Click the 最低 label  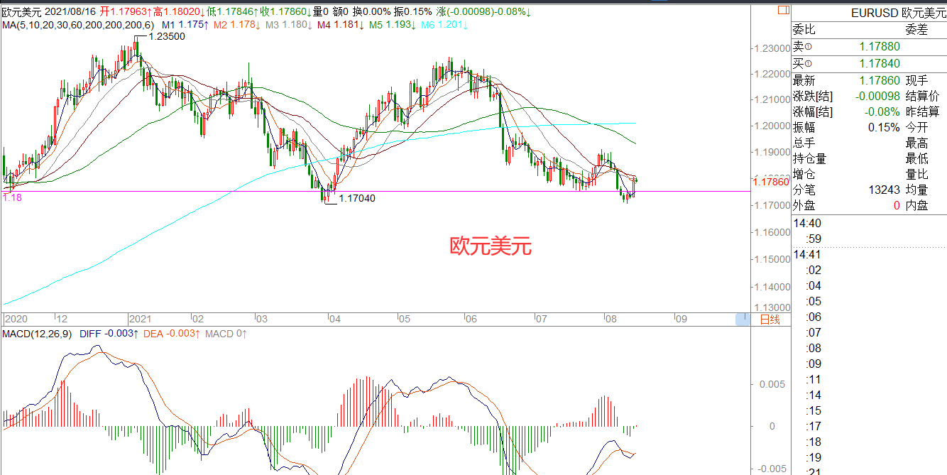[916, 159]
